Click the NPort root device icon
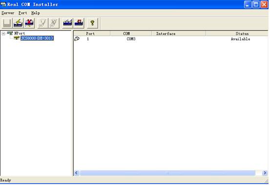The image size is (270, 185). click(10, 33)
